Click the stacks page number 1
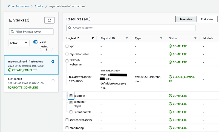The image size is (219, 132). (x=47, y=50)
